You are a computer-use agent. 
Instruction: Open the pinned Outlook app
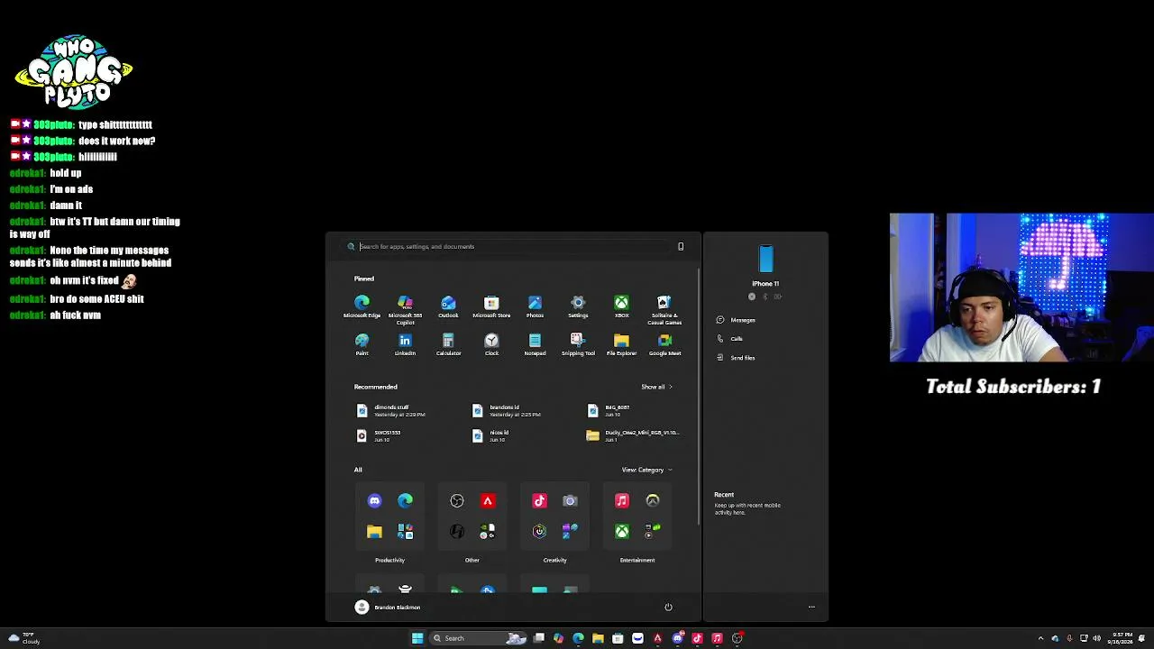pyautogui.click(x=448, y=306)
